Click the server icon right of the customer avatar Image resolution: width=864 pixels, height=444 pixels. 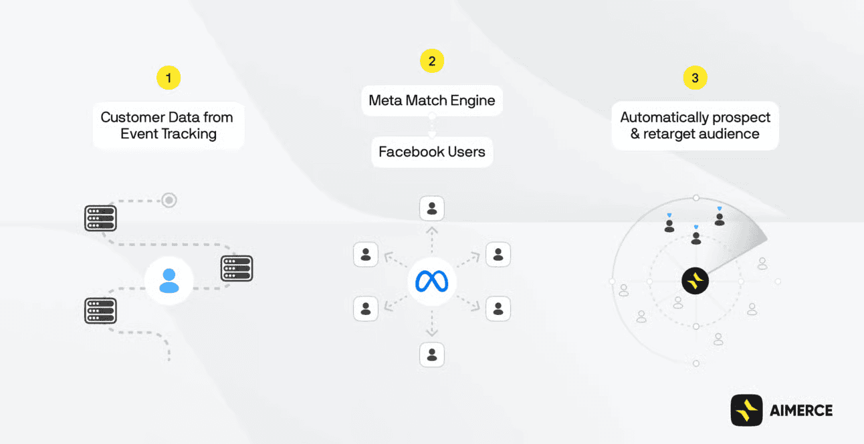(x=237, y=268)
